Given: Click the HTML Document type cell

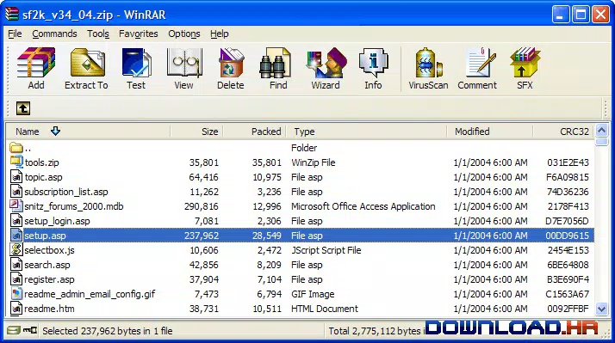Looking at the screenshot, I should pyautogui.click(x=325, y=309).
